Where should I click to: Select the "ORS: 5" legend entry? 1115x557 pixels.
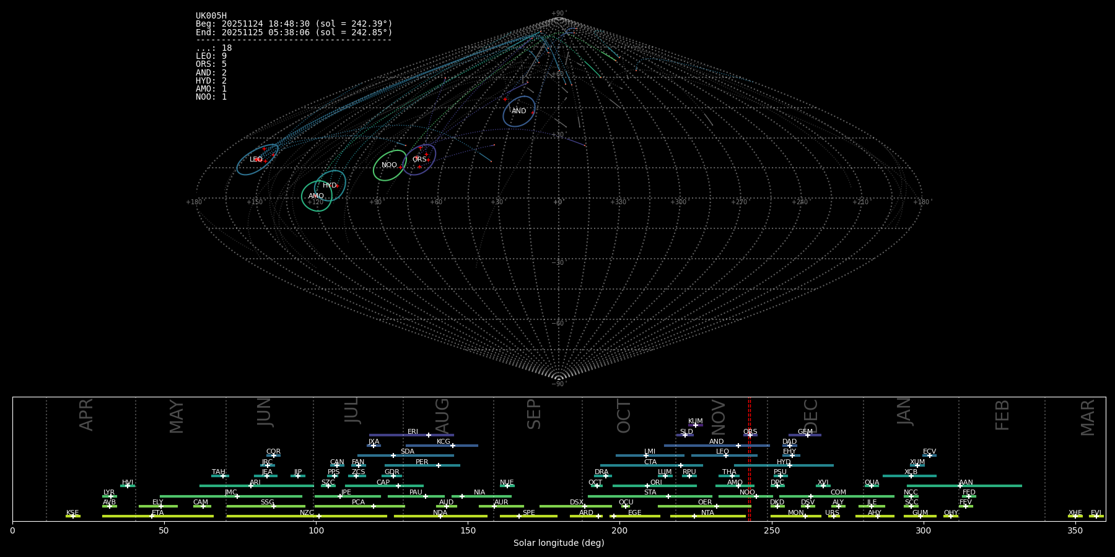point(211,64)
